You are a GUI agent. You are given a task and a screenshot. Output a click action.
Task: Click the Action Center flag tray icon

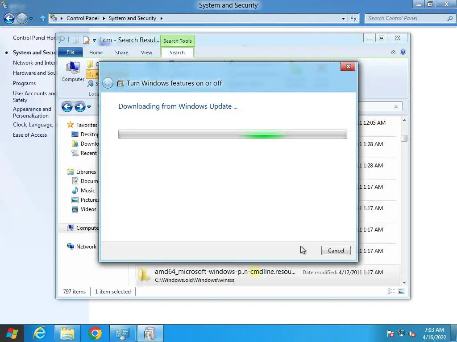point(391,333)
